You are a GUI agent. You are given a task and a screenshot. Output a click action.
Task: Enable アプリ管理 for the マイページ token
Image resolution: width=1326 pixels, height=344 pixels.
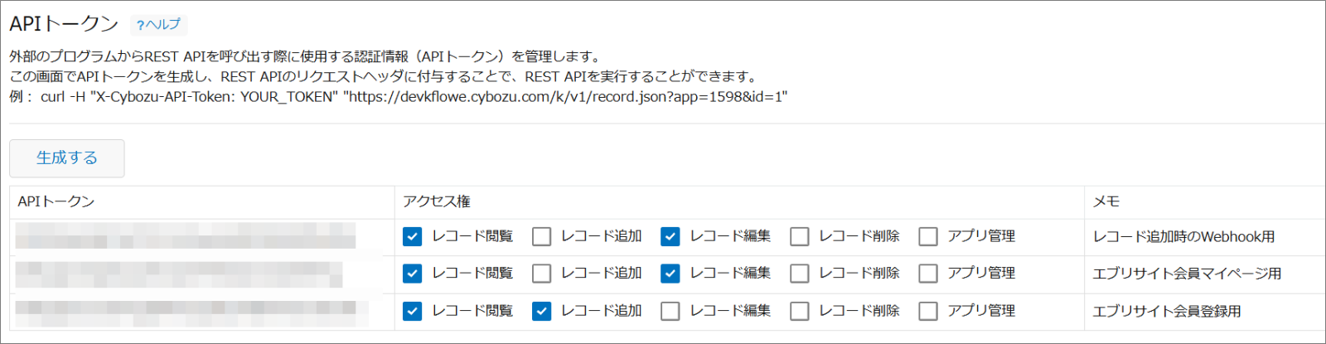pos(928,273)
